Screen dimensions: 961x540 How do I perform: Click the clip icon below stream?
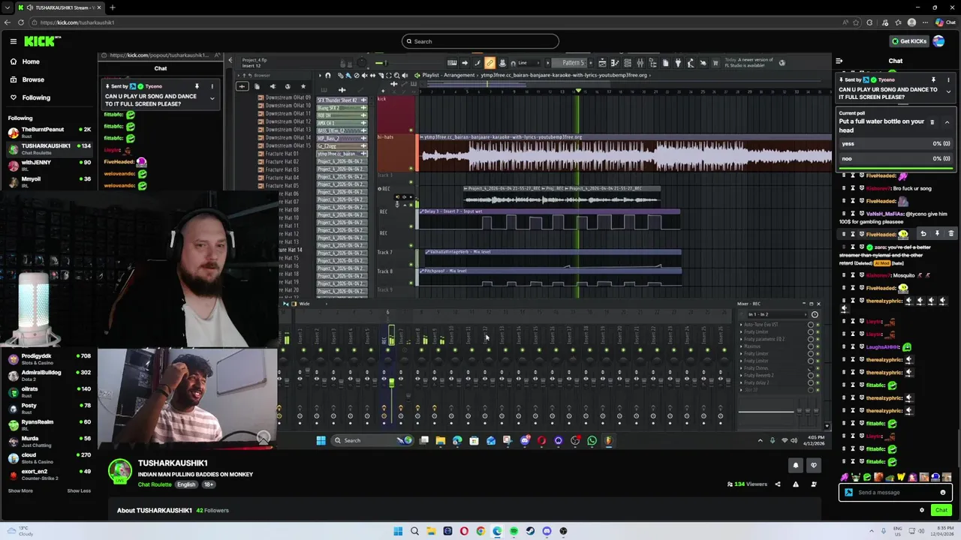814,484
